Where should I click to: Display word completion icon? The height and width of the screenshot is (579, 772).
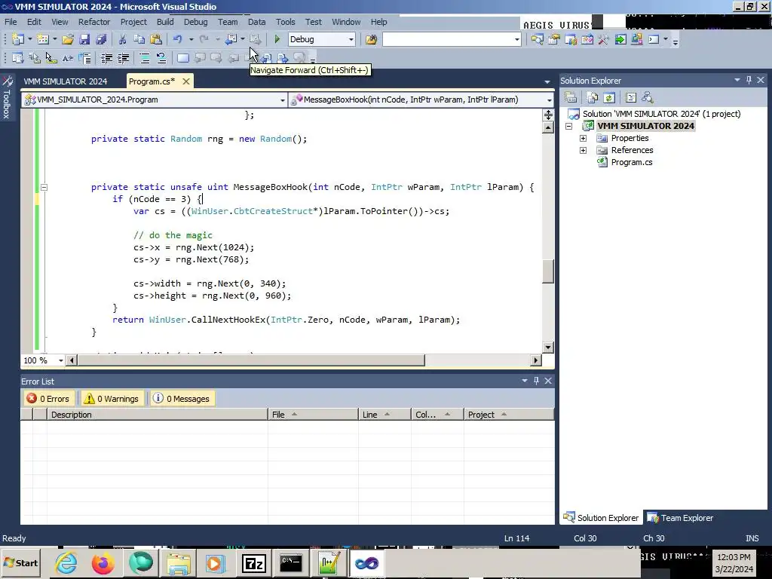tap(68, 58)
